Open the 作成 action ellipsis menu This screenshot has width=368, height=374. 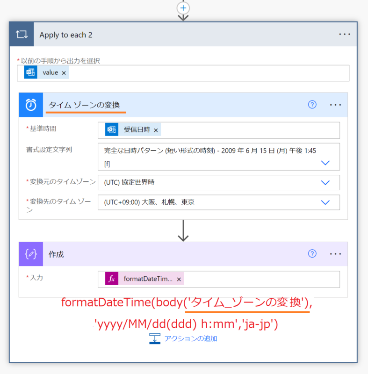[336, 254]
